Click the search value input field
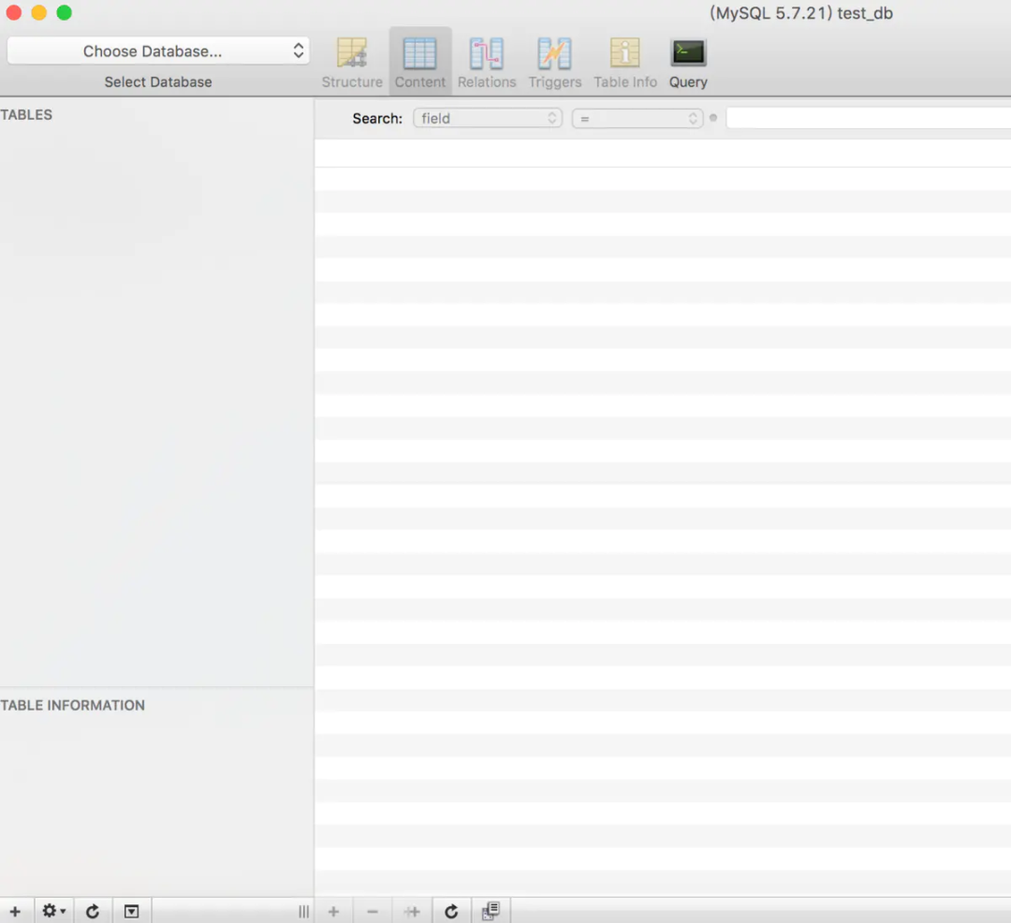This screenshot has height=923, width=1011. coord(869,119)
